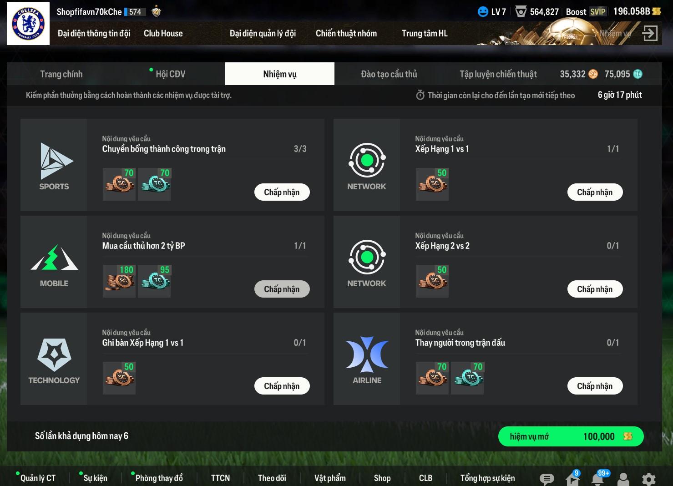Open the Club House menu
The width and height of the screenshot is (673, 486).
[163, 33]
